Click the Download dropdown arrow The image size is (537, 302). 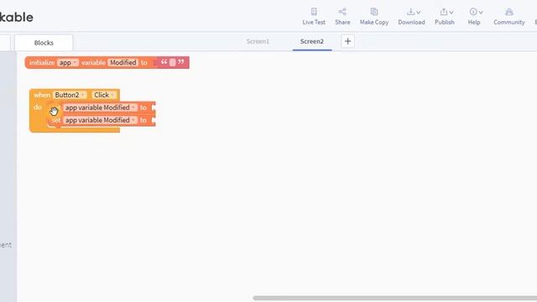point(418,12)
